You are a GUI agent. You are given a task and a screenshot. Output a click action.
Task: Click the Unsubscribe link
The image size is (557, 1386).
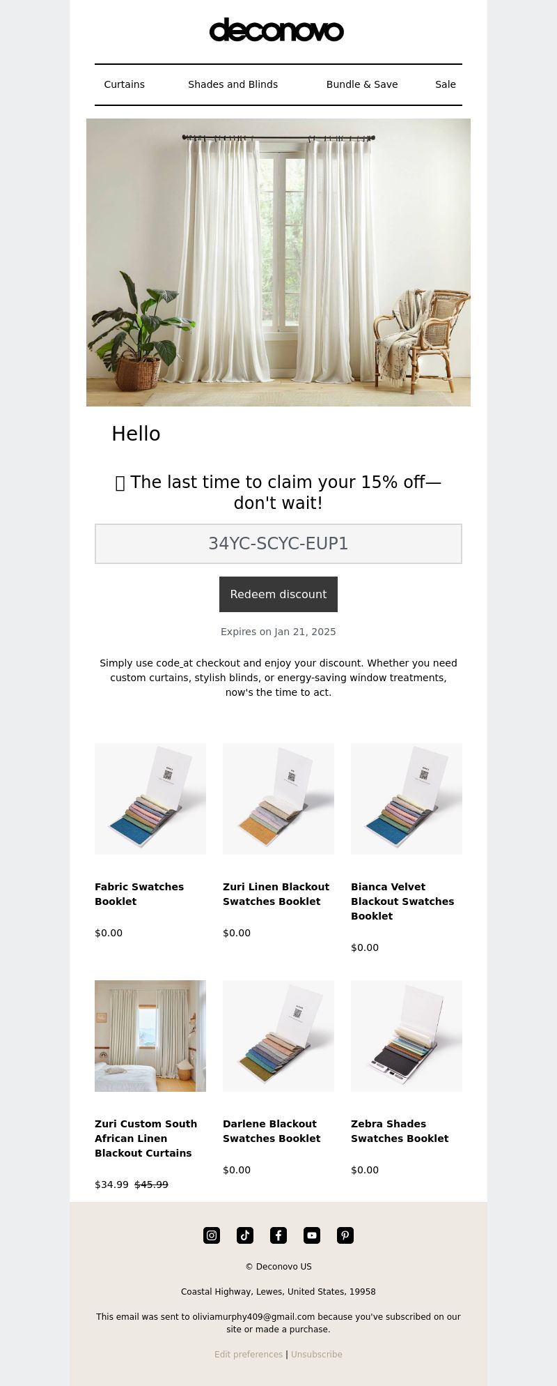[317, 1354]
